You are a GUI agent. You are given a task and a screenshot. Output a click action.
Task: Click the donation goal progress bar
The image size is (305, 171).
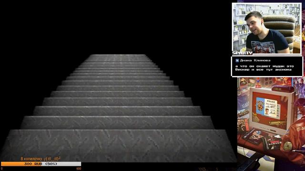pyautogui.click(x=41, y=164)
